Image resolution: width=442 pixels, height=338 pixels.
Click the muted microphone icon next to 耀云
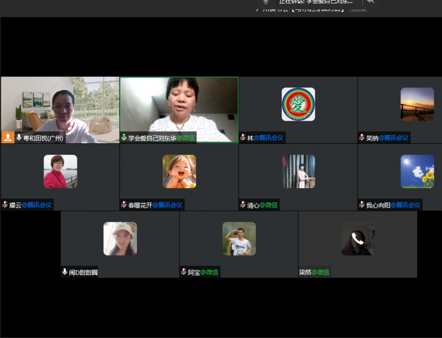click(x=5, y=205)
